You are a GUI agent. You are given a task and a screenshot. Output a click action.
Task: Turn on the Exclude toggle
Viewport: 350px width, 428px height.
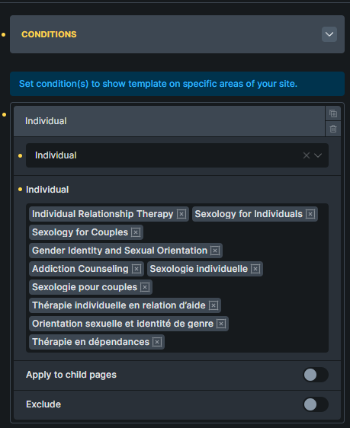(x=316, y=404)
